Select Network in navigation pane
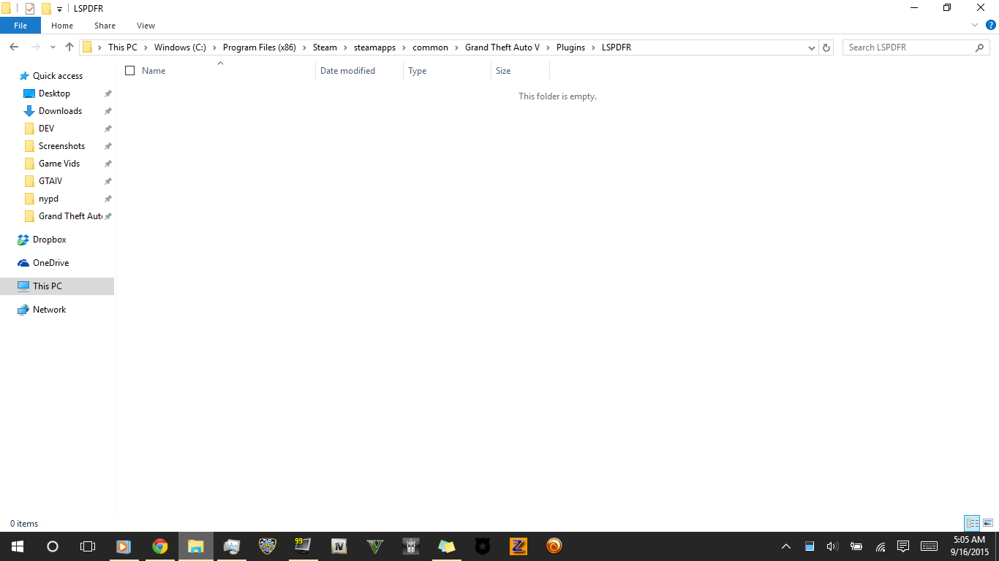Image resolution: width=999 pixels, height=561 pixels. (x=49, y=310)
